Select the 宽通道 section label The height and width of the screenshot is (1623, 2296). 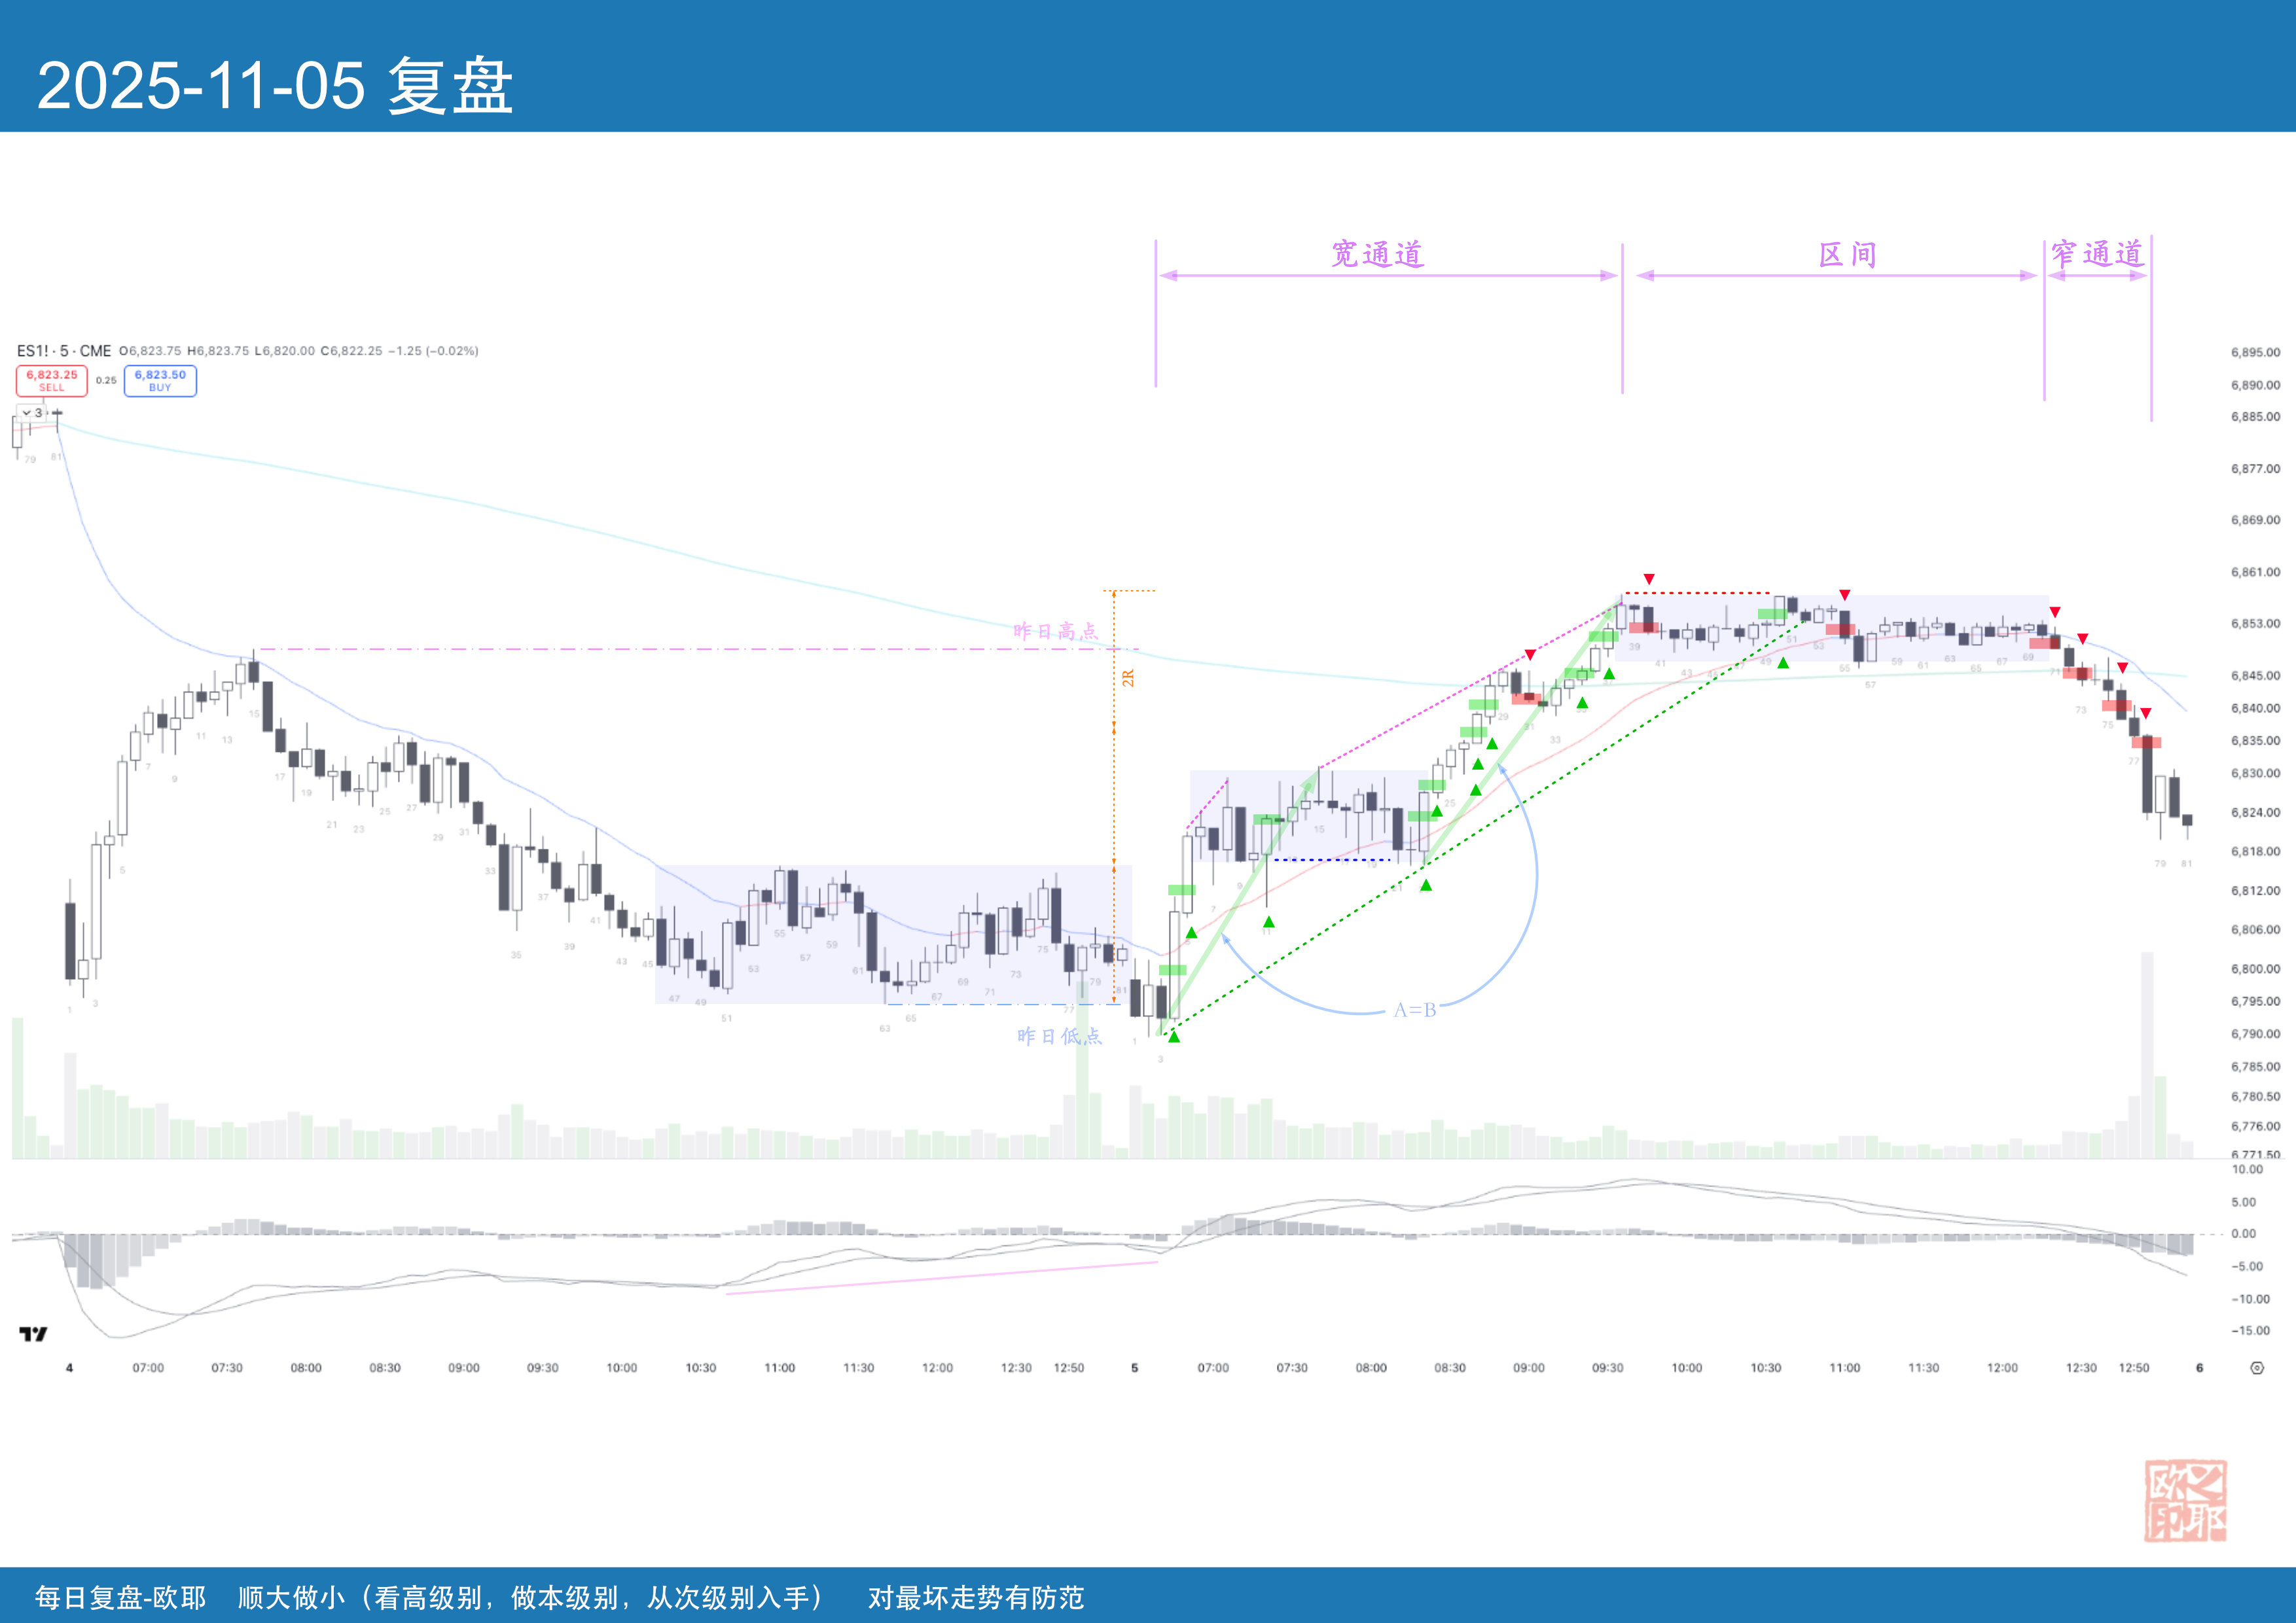pos(1377,254)
